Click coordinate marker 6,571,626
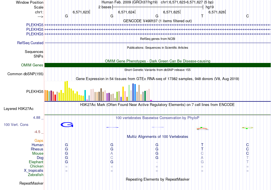This screenshot has height=190, width=271. 217,12
